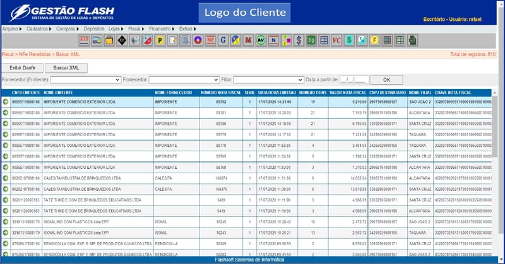
Task: Click the yellow circle P toolbar icon
Action: coord(160,40)
